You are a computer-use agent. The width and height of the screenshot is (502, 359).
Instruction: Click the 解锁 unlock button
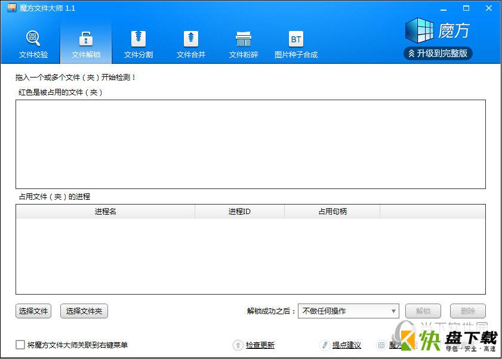coord(423,311)
